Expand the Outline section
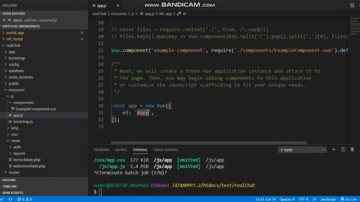The height and width of the screenshot is (202, 360). coord(9,180)
